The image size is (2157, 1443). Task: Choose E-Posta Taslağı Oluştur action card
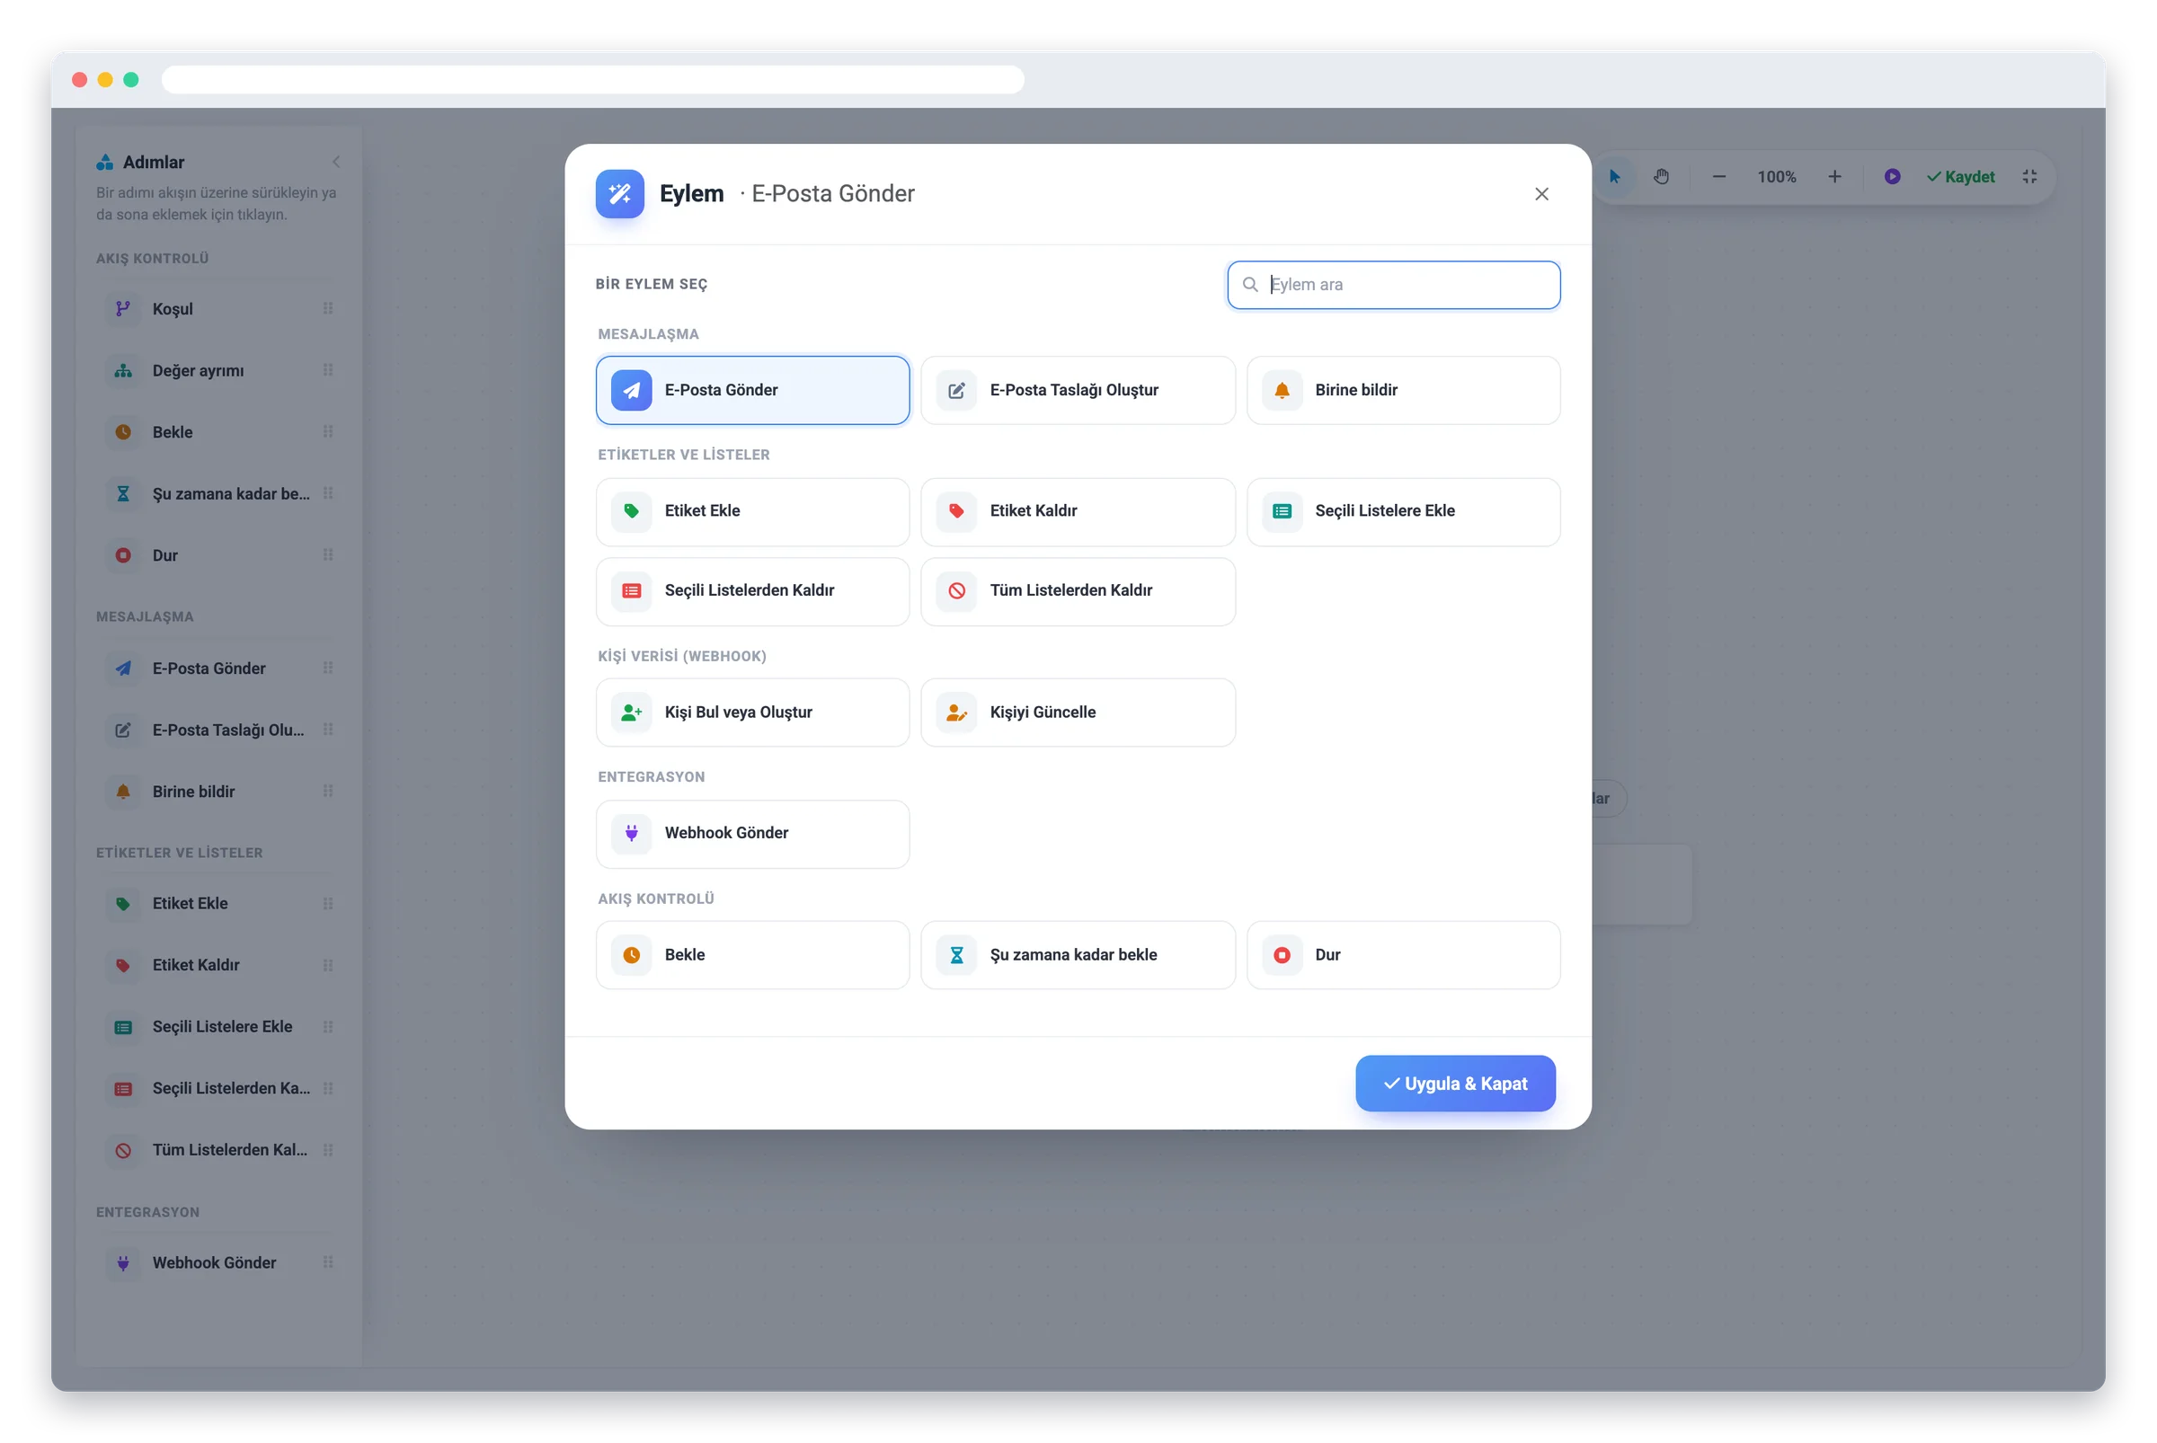pos(1077,390)
